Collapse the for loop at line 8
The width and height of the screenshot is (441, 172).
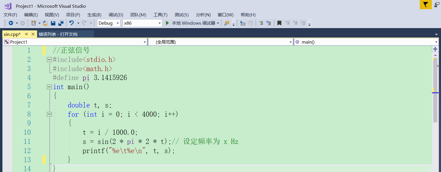(49, 114)
